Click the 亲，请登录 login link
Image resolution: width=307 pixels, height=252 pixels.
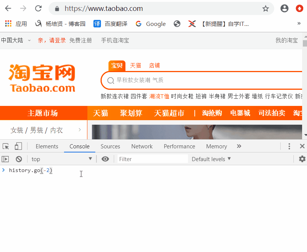[52, 41]
